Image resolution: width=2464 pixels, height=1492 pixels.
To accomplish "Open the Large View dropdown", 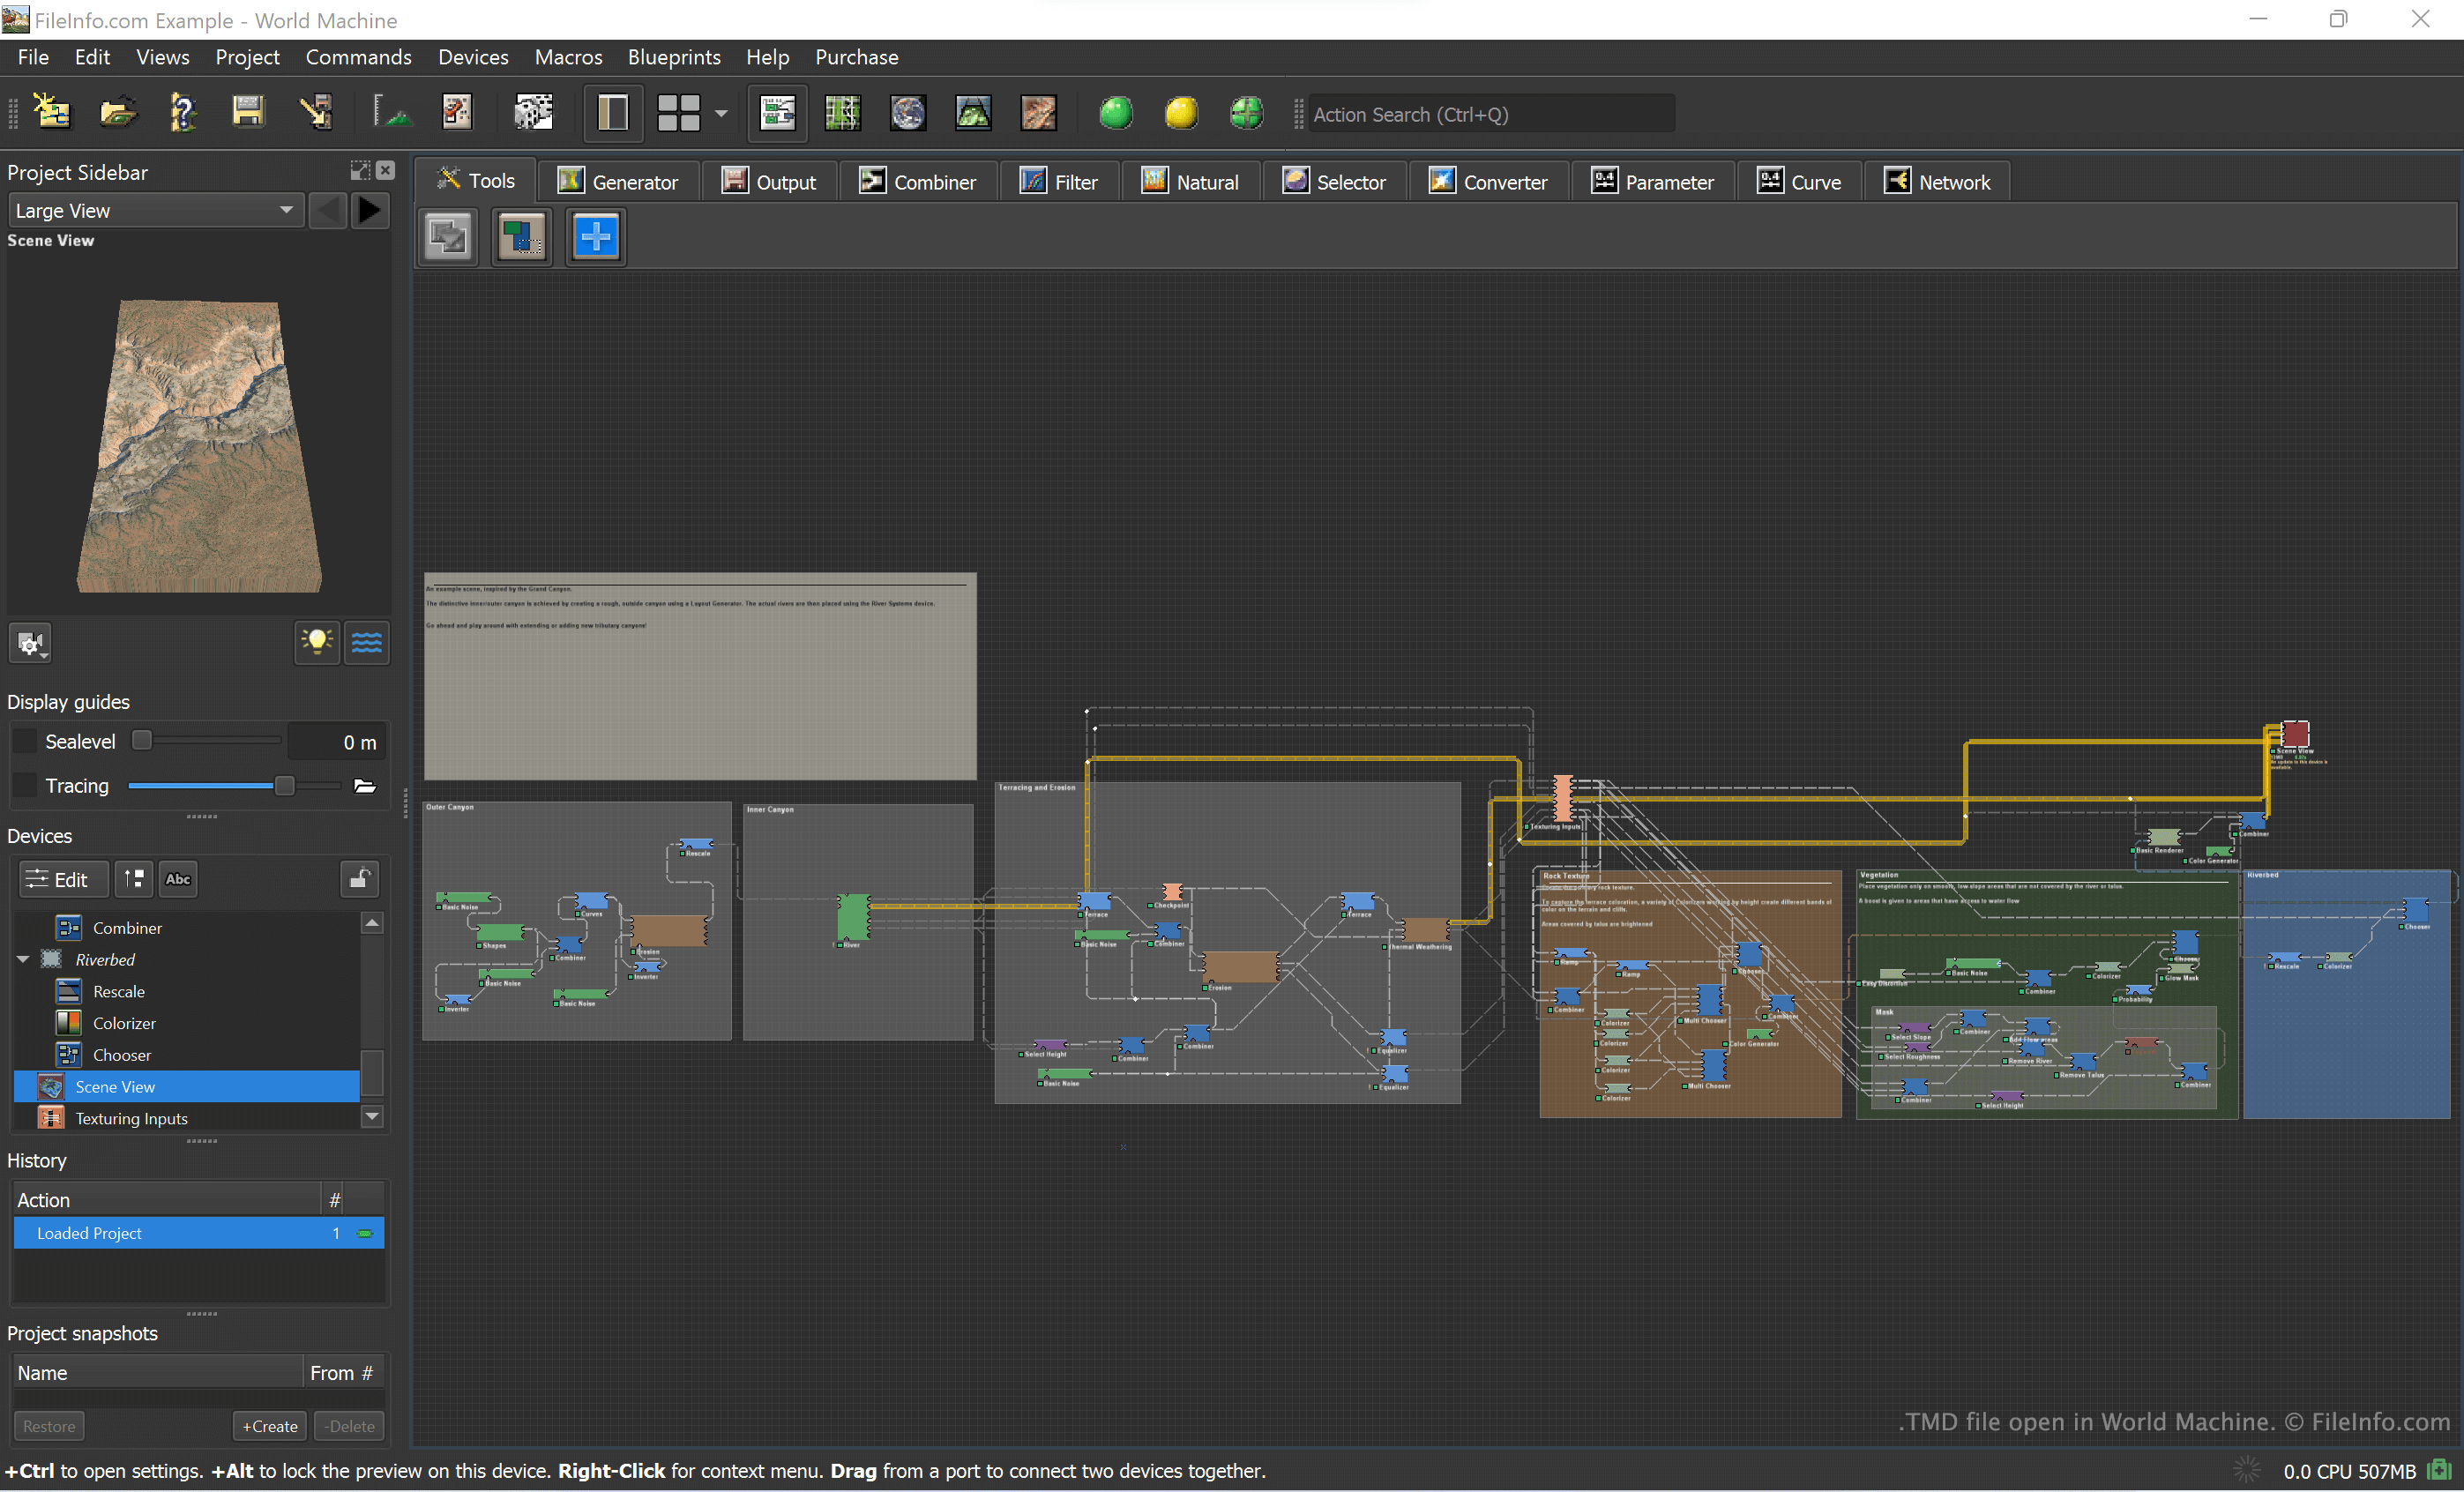I will point(155,210).
